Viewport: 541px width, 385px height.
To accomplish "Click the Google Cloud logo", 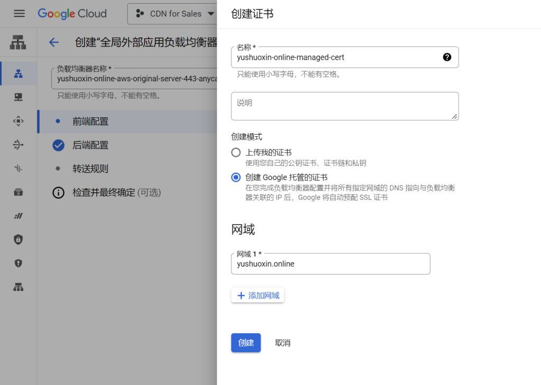I will [72, 14].
